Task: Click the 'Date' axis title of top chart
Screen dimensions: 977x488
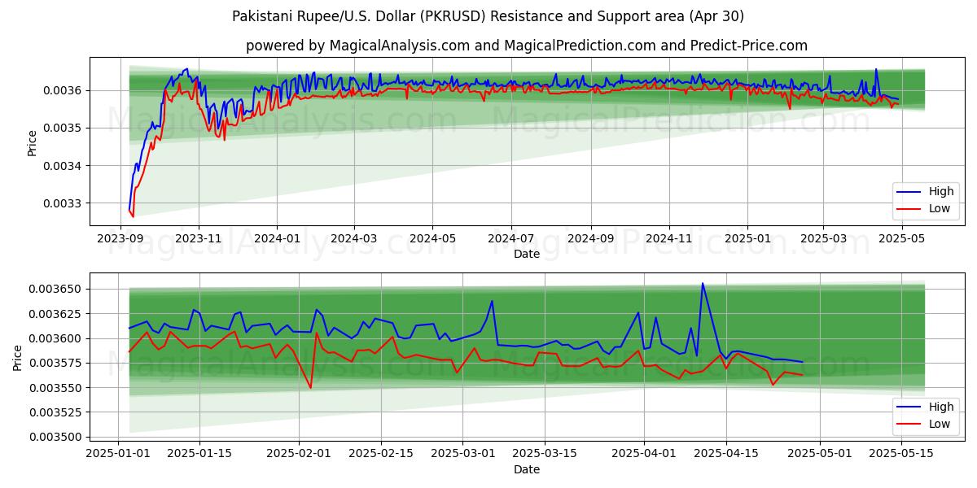Action: 526,255
